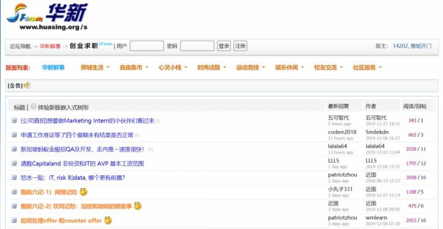Expand the 狮城生活 dropdown menu
Viewport: 443px width, 229px height.
coord(95,67)
